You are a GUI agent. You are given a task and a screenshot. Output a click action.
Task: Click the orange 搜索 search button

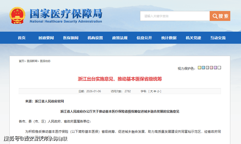(x=220, y=16)
